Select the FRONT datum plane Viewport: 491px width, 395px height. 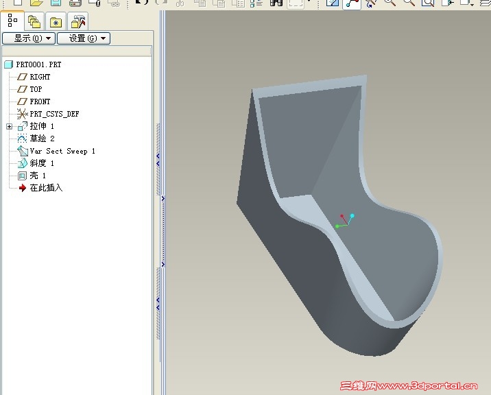point(34,101)
